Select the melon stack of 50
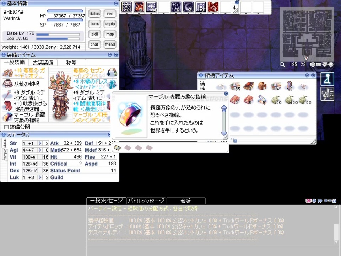Image resolution: width=341 pixels, height=256 pixels. pos(276,100)
